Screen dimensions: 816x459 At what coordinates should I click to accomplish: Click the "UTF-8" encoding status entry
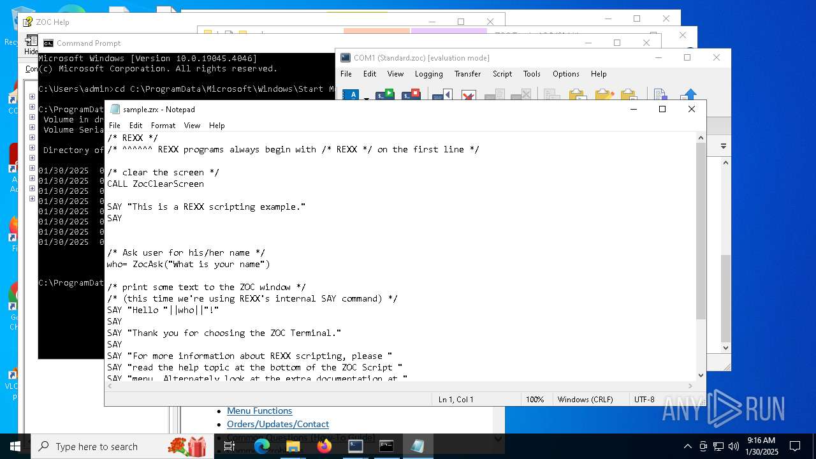pyautogui.click(x=644, y=400)
